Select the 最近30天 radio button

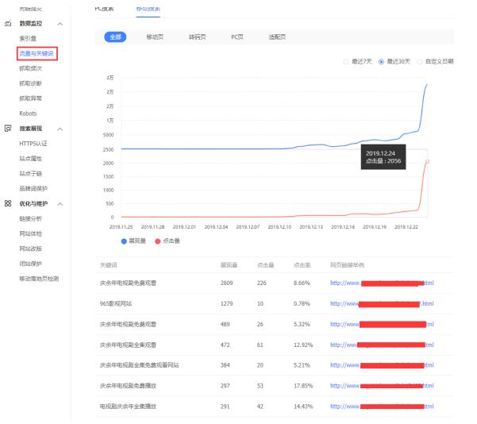point(382,61)
